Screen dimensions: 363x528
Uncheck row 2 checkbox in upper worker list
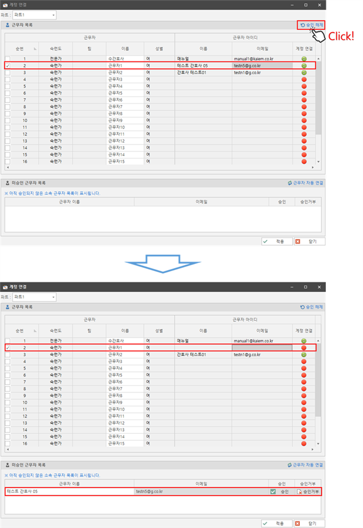tap(8, 65)
